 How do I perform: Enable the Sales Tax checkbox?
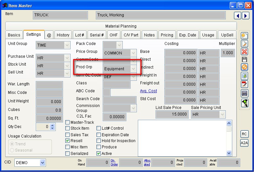coord(68,135)
